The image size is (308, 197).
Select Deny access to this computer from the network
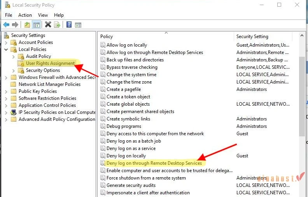(155, 134)
